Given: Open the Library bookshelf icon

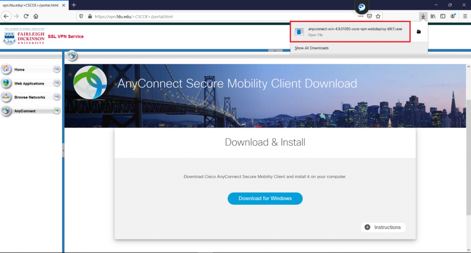Looking at the screenshot, I should (433, 16).
